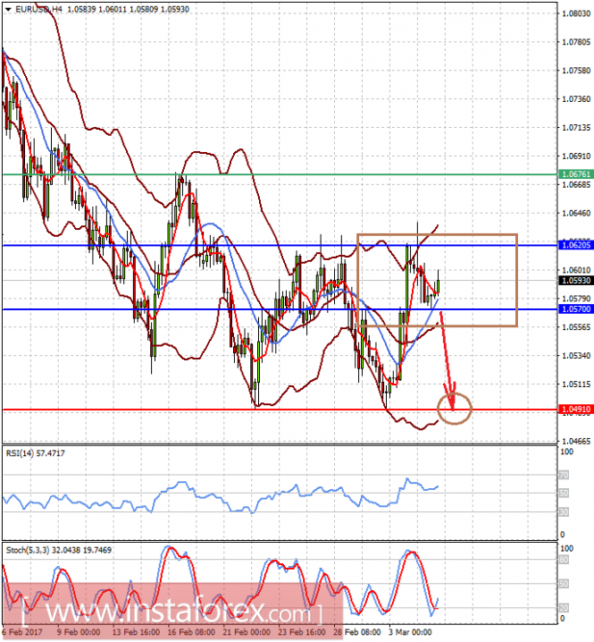This screenshot has height=642, width=594.
Task: Select the brown target circle at 1.04910
Action: point(455,409)
